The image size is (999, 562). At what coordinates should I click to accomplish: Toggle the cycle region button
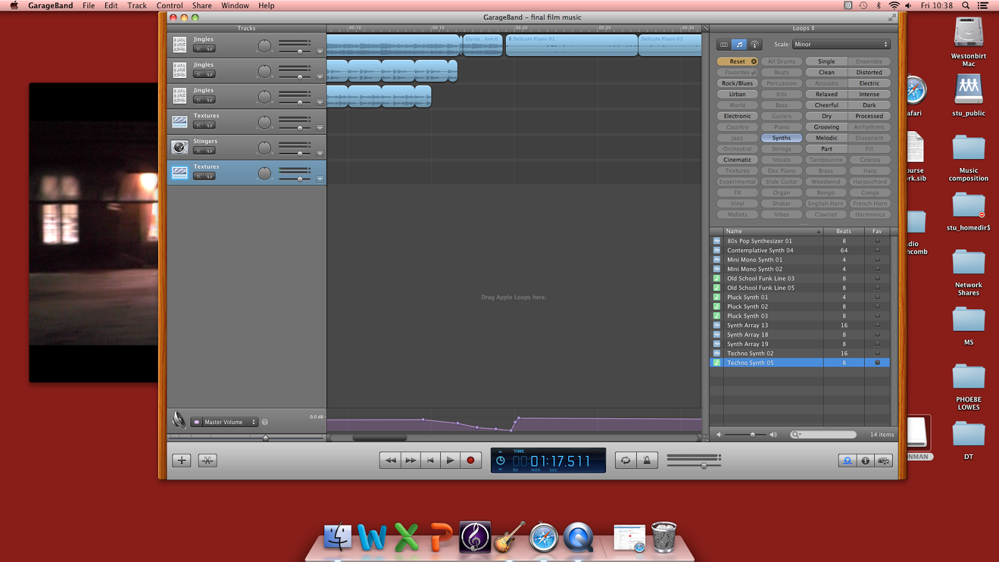pyautogui.click(x=625, y=460)
